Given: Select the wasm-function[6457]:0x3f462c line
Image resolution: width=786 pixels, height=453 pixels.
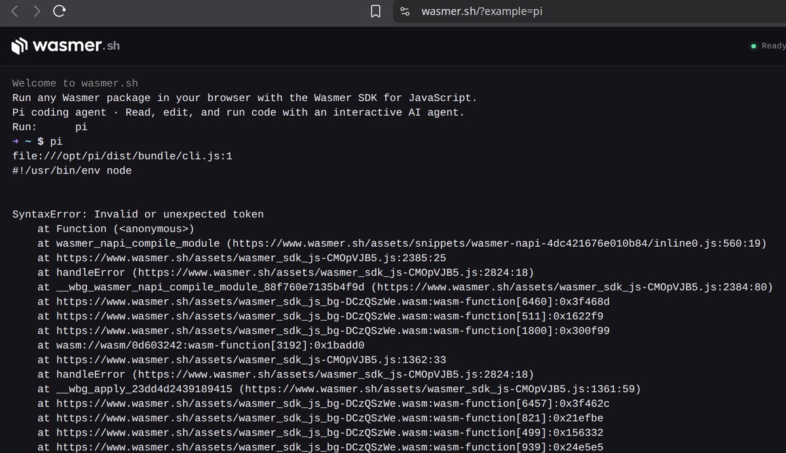Looking at the screenshot, I should [324, 403].
